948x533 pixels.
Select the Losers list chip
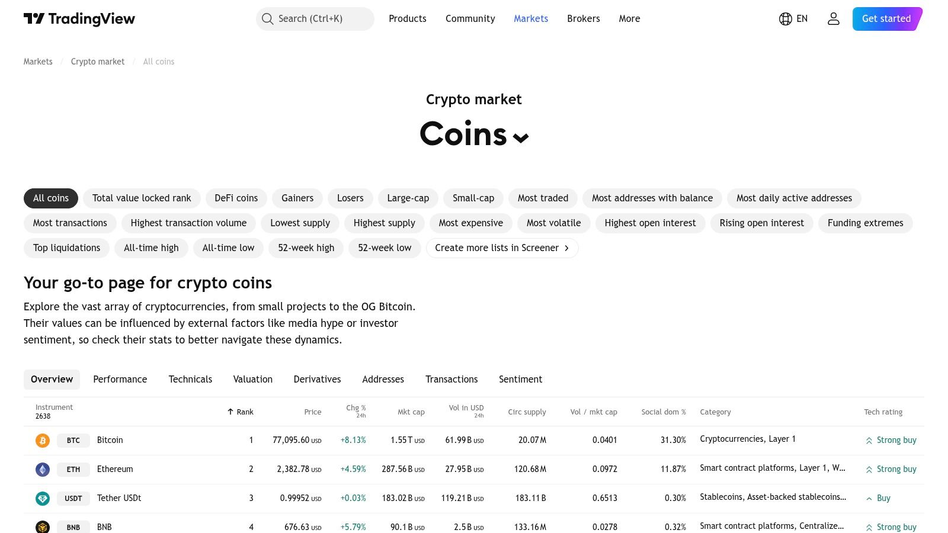[x=350, y=198]
